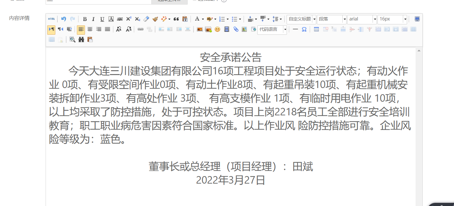Open the 段落 paragraph format dropdown
Screen dimensions: 454x206
[x=332, y=19]
